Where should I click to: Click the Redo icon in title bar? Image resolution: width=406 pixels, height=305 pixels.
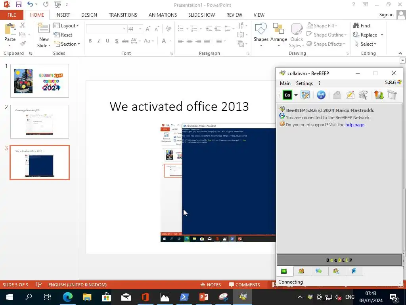[x=46, y=4]
